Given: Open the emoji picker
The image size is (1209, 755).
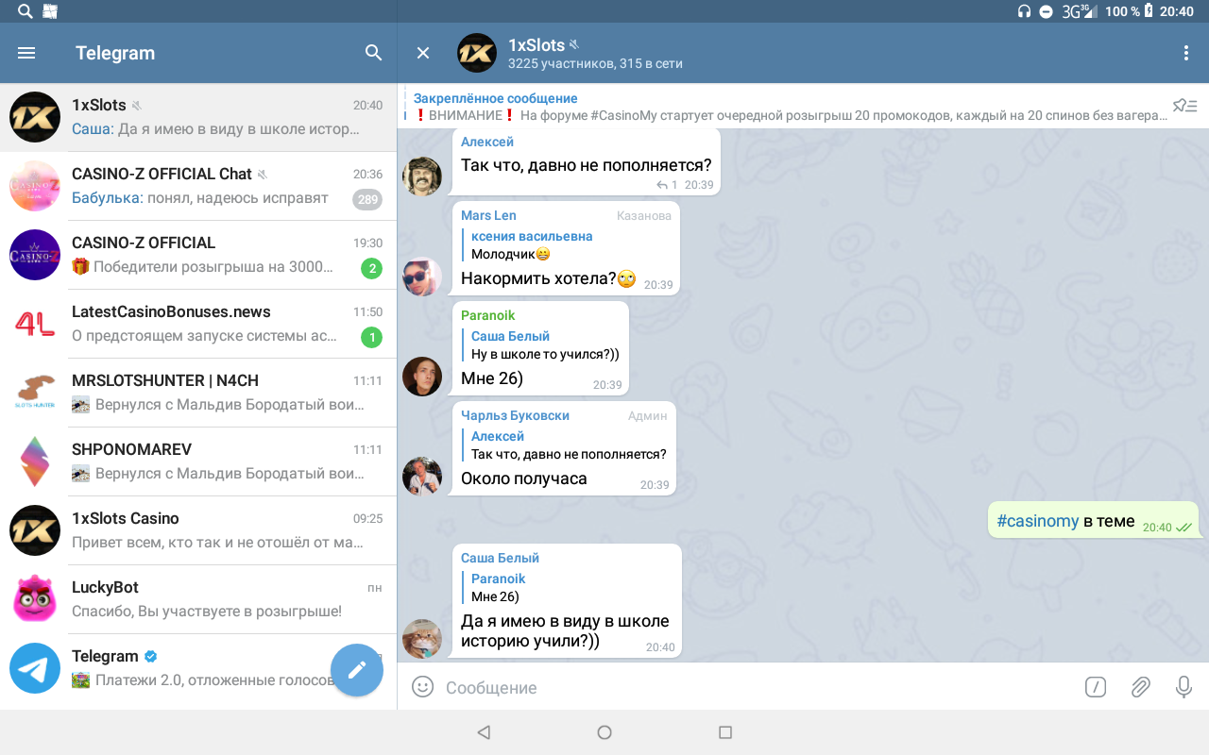Looking at the screenshot, I should coord(423,686).
